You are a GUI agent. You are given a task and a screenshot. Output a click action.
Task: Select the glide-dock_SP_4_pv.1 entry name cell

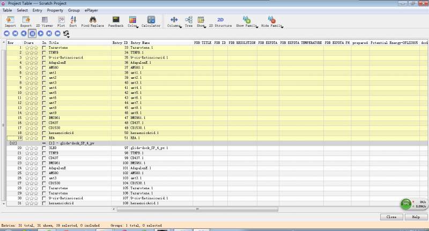(161, 148)
